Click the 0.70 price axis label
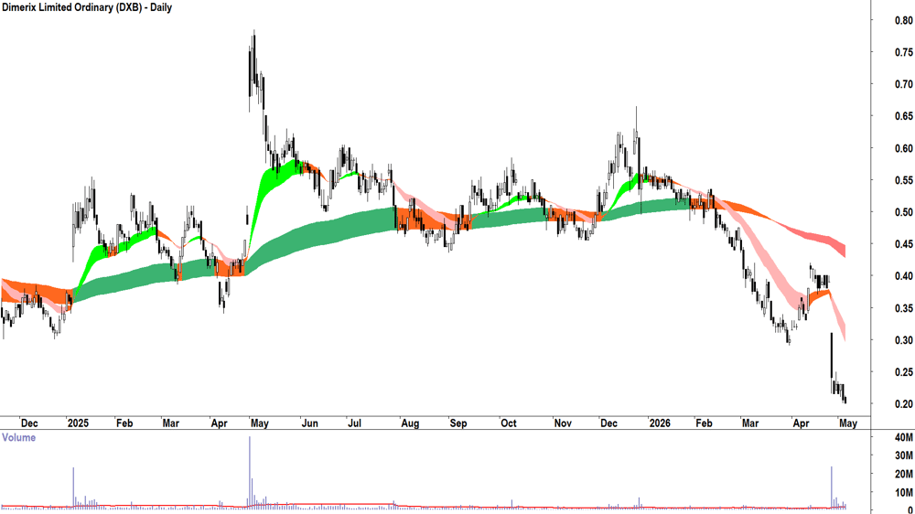The image size is (915, 514). tap(903, 84)
